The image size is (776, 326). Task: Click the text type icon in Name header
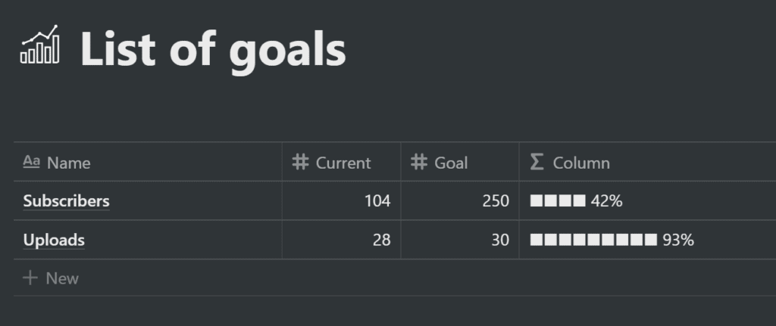tap(31, 162)
